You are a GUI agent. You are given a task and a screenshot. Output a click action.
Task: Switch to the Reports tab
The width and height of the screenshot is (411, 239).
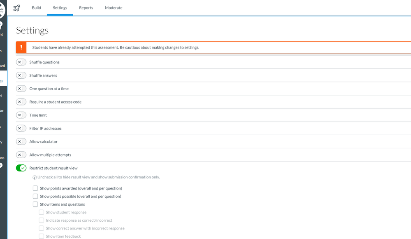click(x=86, y=8)
